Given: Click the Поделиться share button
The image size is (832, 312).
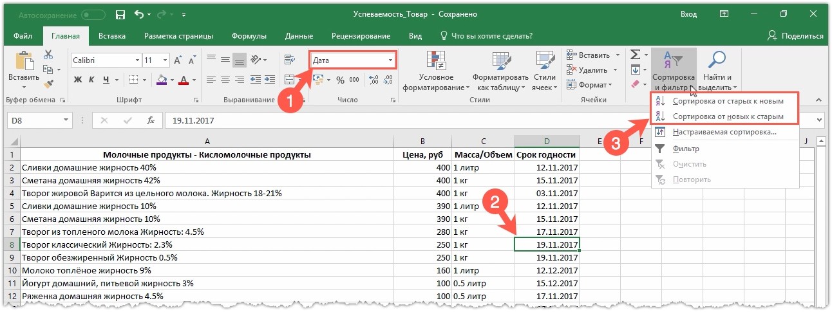Looking at the screenshot, I should [x=796, y=36].
